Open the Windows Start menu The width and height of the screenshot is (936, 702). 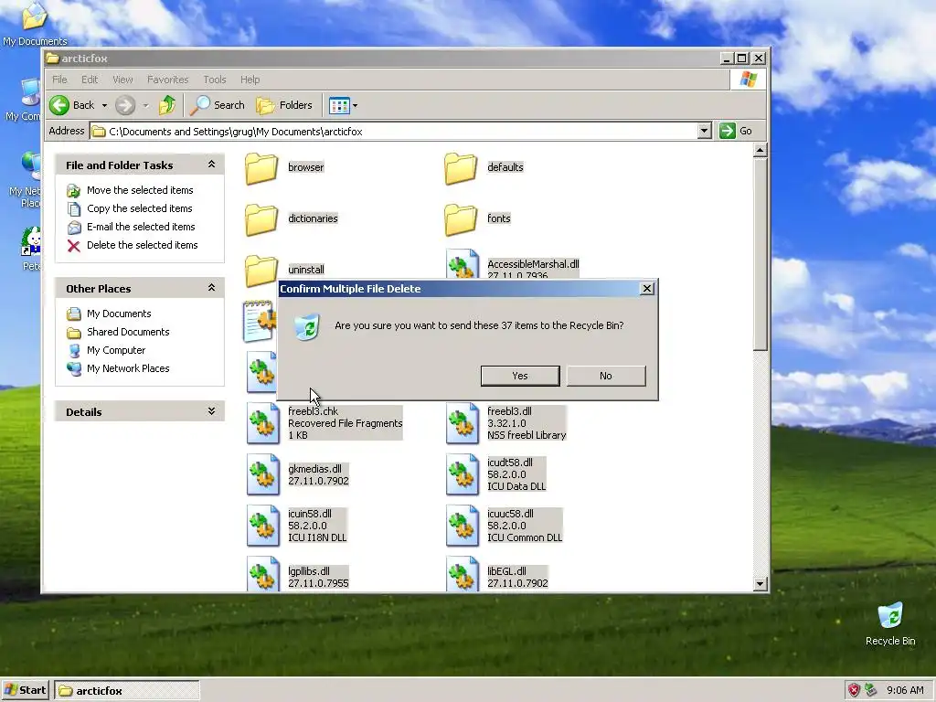(26, 690)
